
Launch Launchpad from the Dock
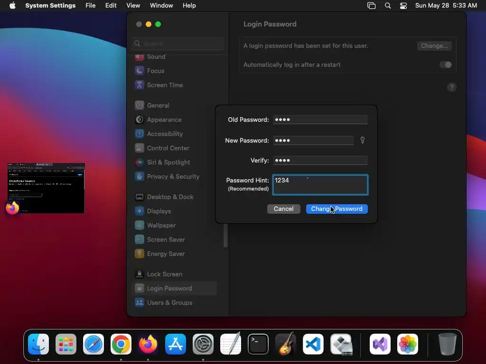pyautogui.click(x=65, y=344)
